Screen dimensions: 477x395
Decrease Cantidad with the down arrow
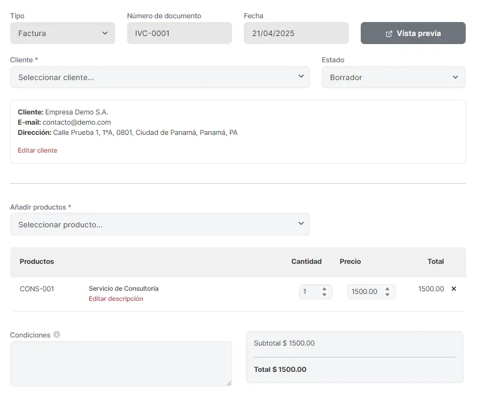point(324,295)
